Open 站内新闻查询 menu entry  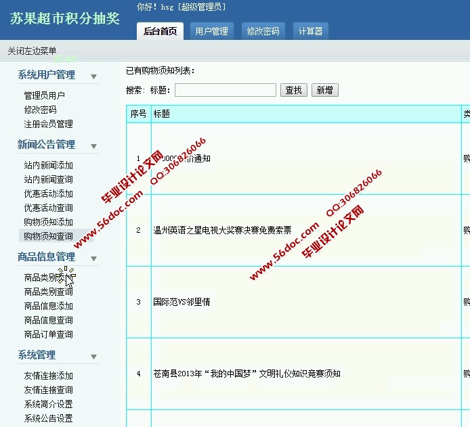point(49,179)
